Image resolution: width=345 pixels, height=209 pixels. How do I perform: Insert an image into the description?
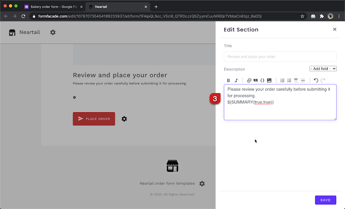269,81
